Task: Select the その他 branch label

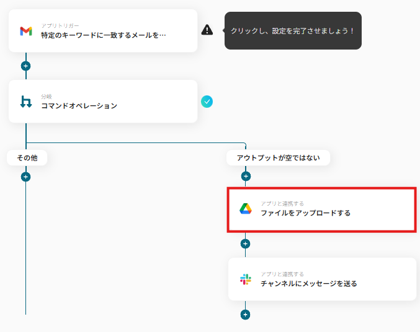Action: click(27, 158)
